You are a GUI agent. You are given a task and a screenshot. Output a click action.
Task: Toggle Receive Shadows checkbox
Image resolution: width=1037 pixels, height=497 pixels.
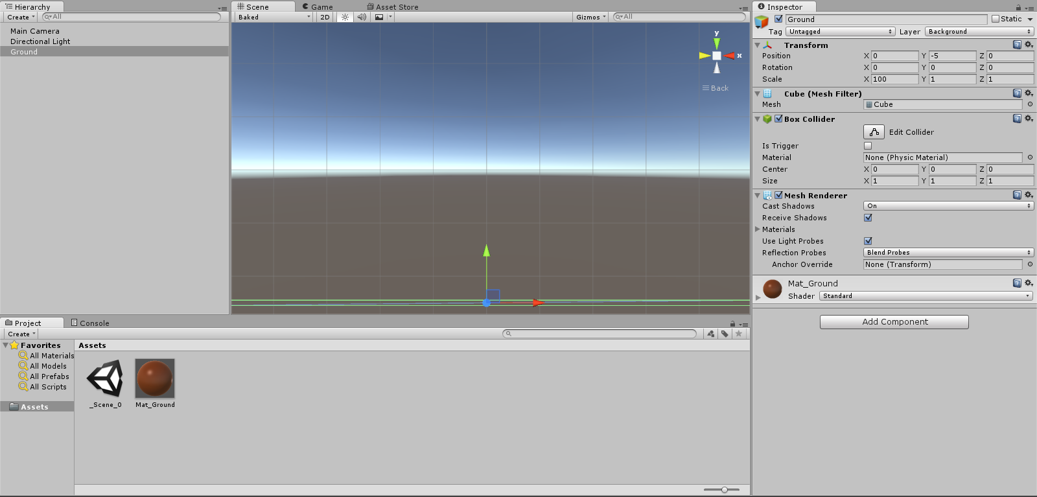pyautogui.click(x=868, y=218)
